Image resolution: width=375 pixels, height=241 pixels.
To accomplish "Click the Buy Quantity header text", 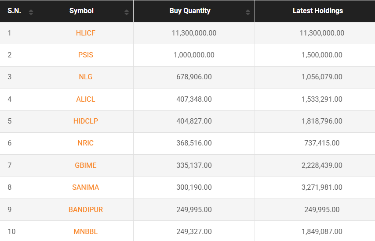I will (189, 11).
